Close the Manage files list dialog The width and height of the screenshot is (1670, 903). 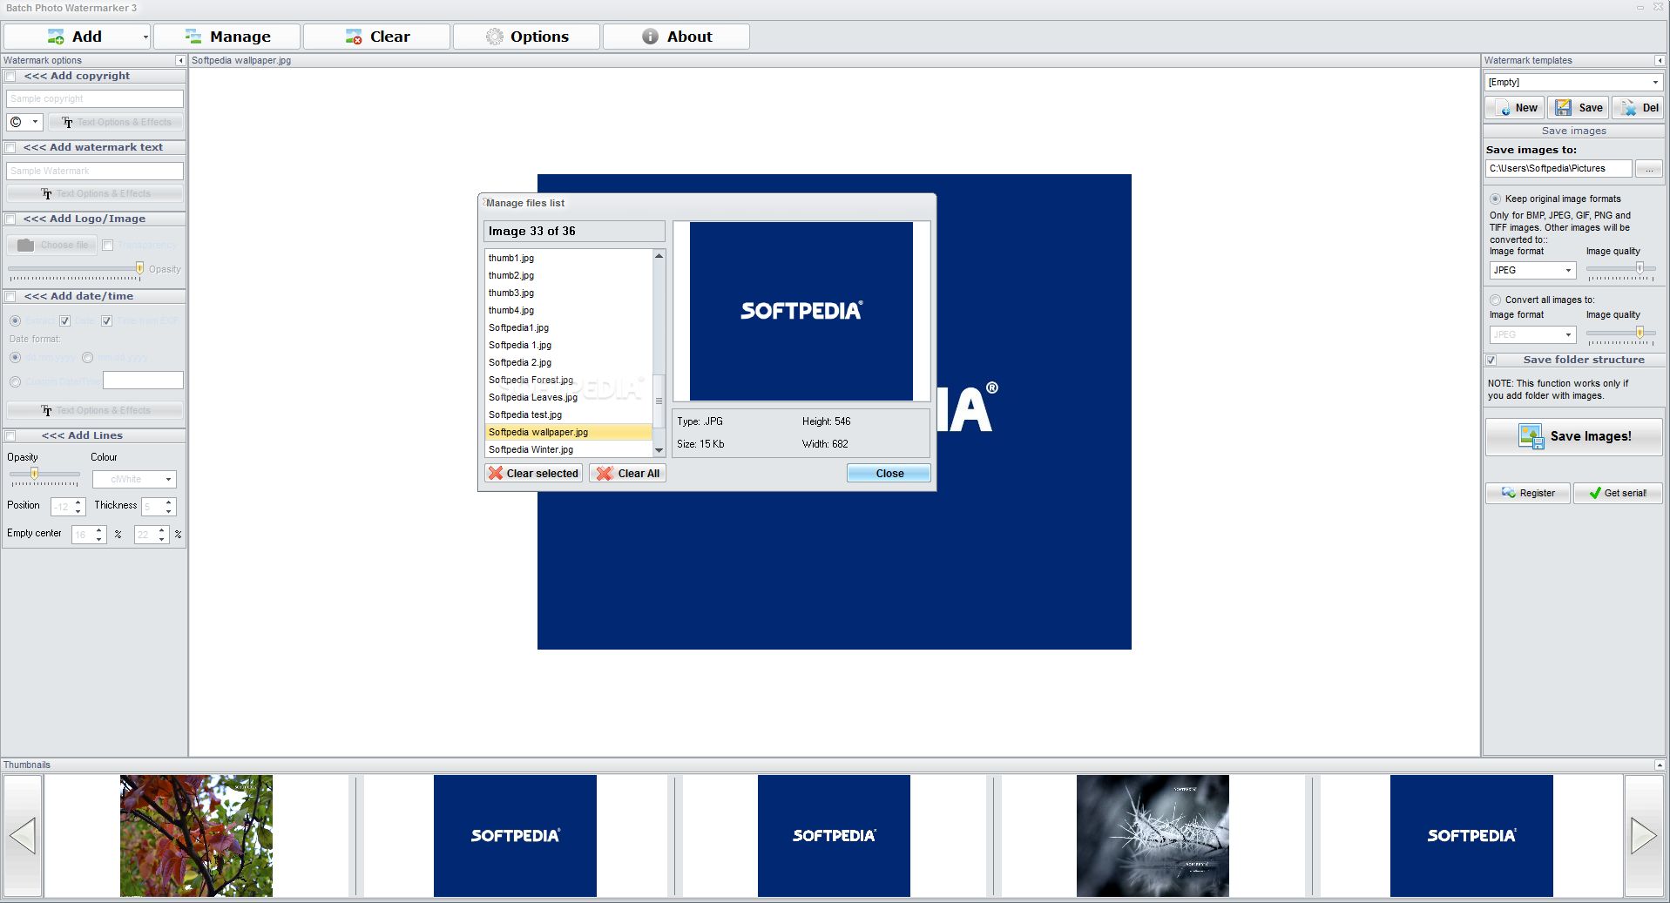pos(889,474)
